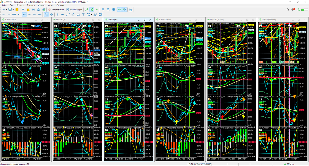Open the Справка menu

pyautogui.click(x=60, y=5)
